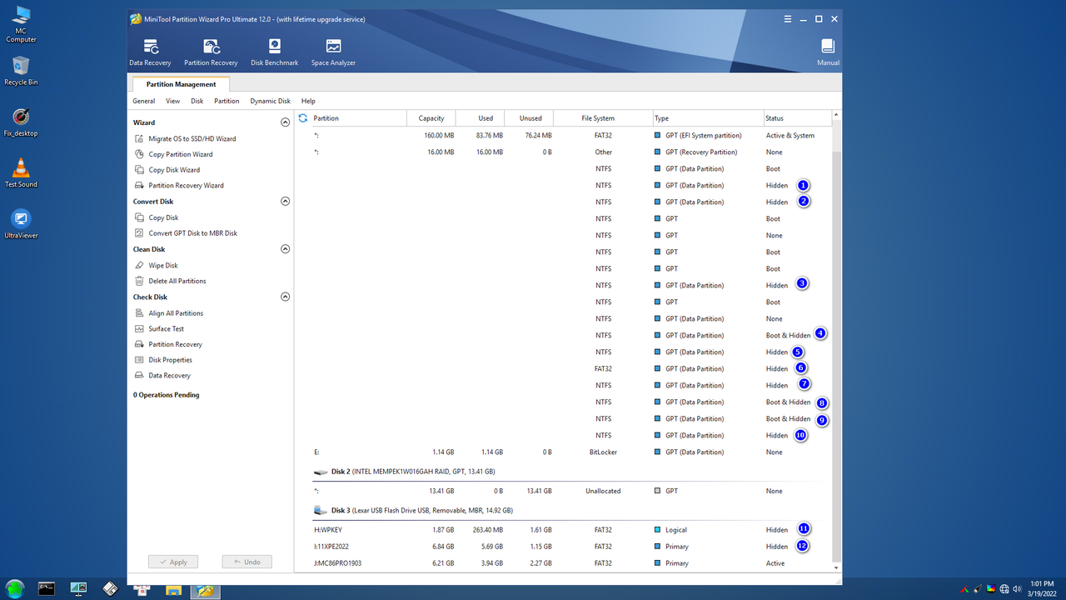Select the UltraViewer desktop icon
The width and height of the screenshot is (1066, 600).
click(21, 224)
